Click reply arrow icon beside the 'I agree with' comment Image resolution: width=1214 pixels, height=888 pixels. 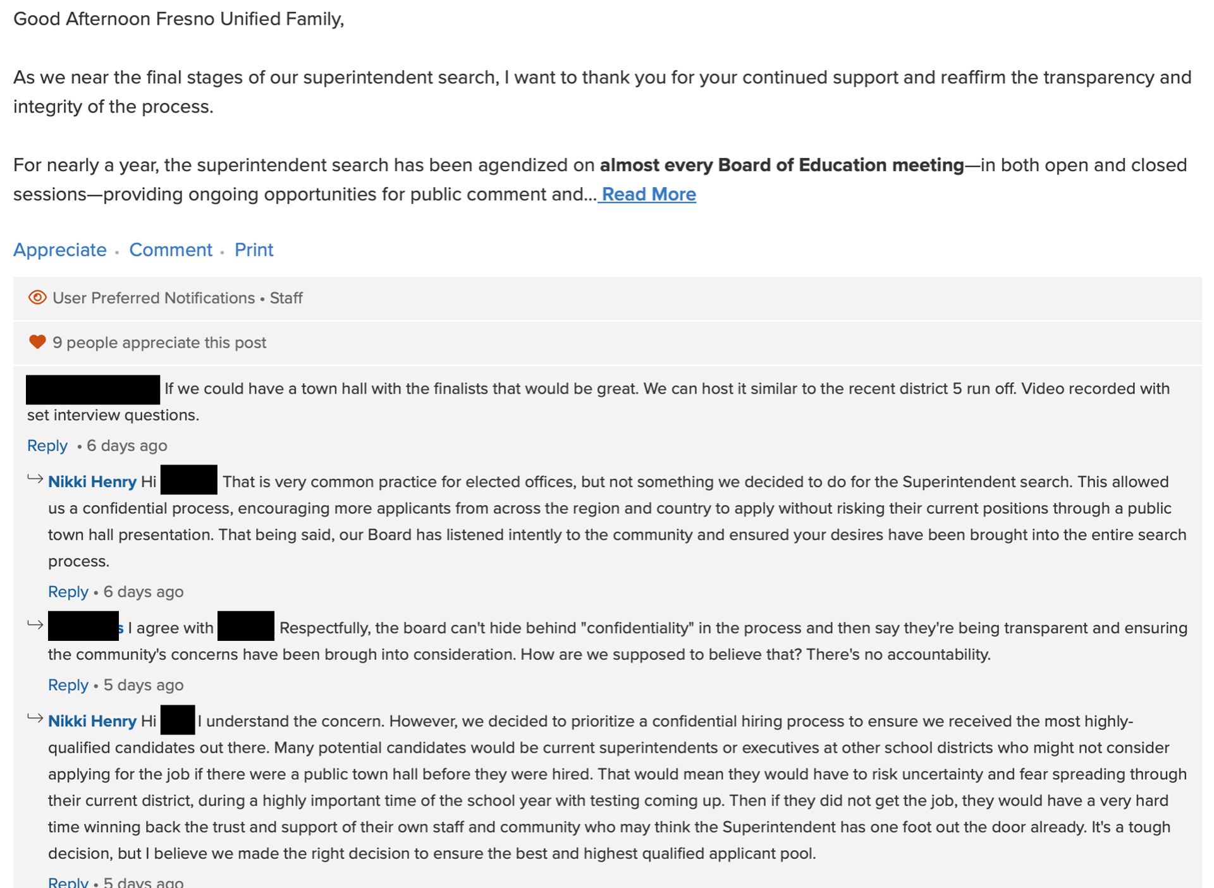point(35,625)
